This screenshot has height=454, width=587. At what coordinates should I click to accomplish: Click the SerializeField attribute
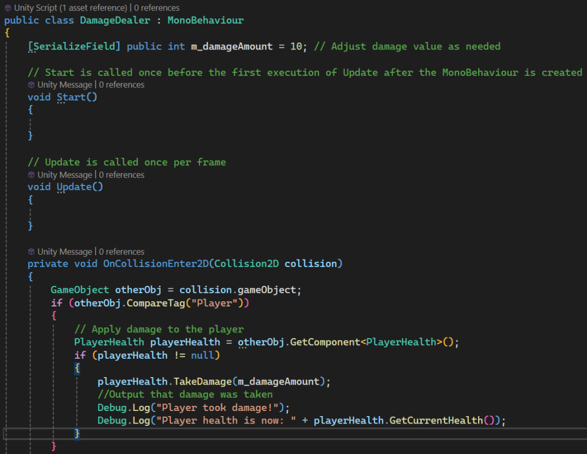[x=74, y=46]
